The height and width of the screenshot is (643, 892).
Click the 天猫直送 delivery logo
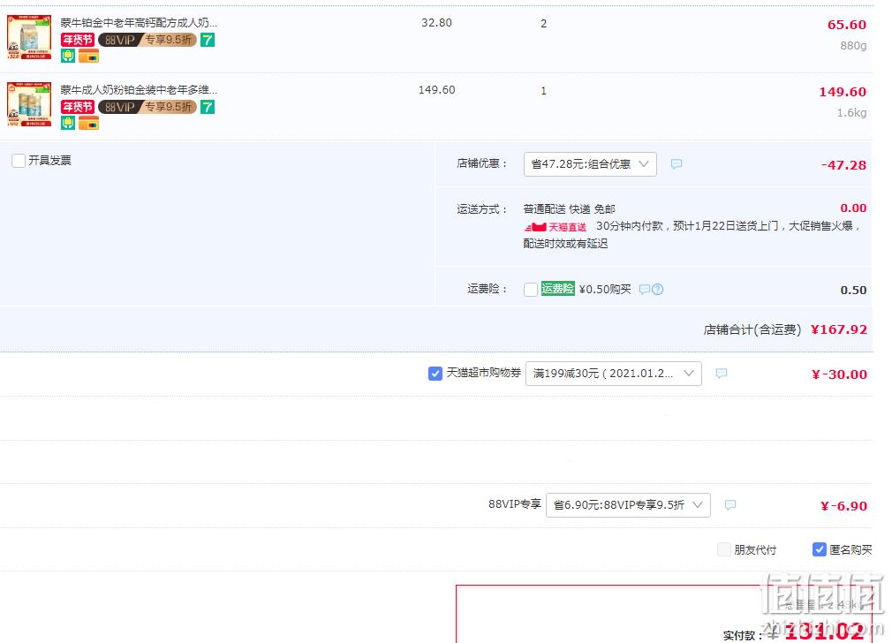(556, 227)
